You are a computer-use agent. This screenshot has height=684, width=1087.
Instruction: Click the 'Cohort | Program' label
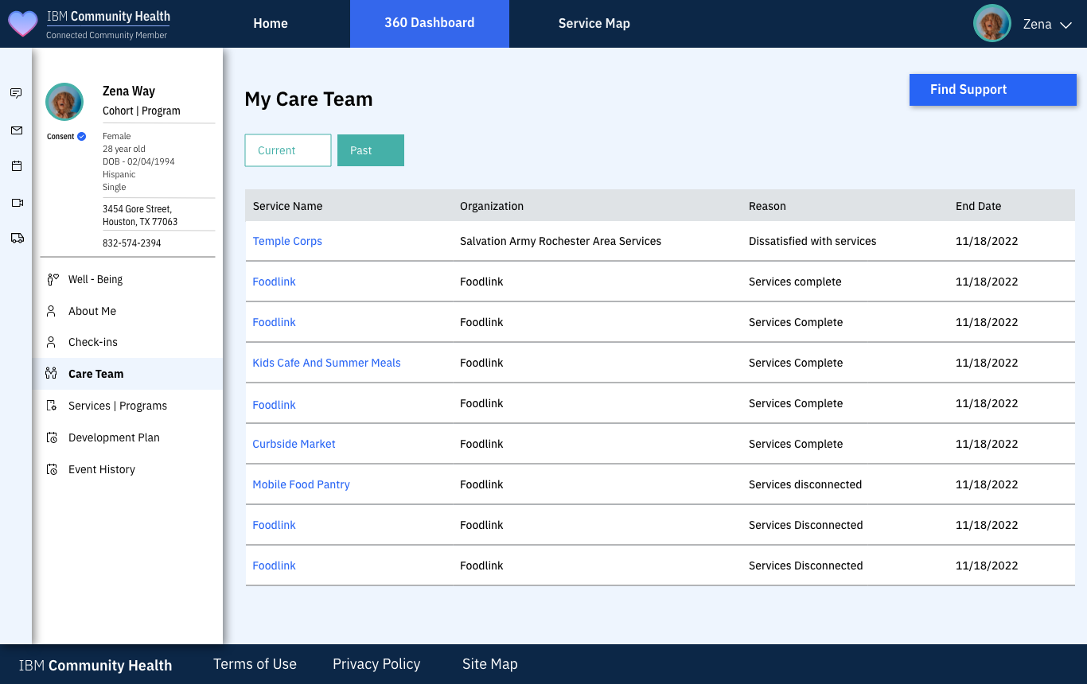tap(142, 111)
